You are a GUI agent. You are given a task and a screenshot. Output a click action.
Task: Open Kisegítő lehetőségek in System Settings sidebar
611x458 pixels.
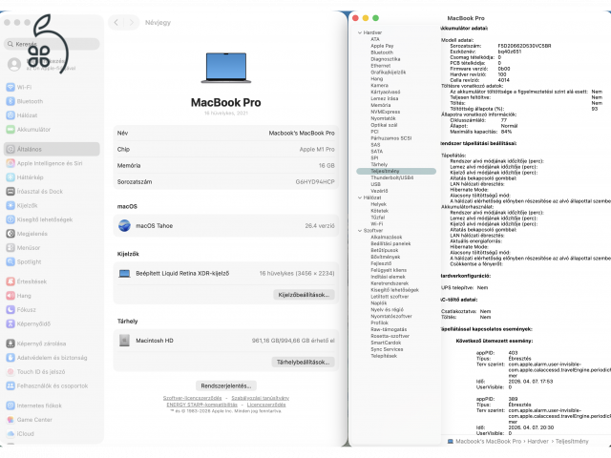[x=39, y=219]
